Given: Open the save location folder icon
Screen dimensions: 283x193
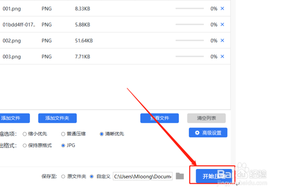Looking at the screenshot, I should coord(180,176).
